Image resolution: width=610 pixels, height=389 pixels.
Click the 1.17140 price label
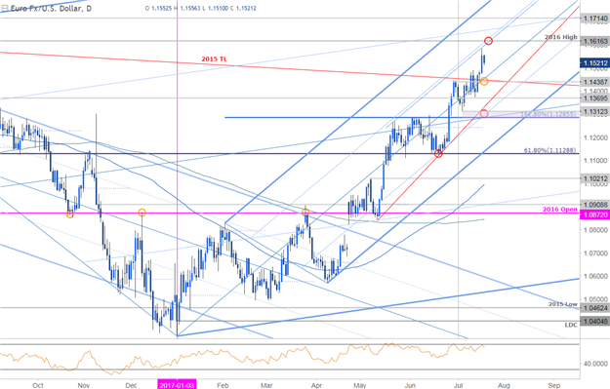[594, 19]
